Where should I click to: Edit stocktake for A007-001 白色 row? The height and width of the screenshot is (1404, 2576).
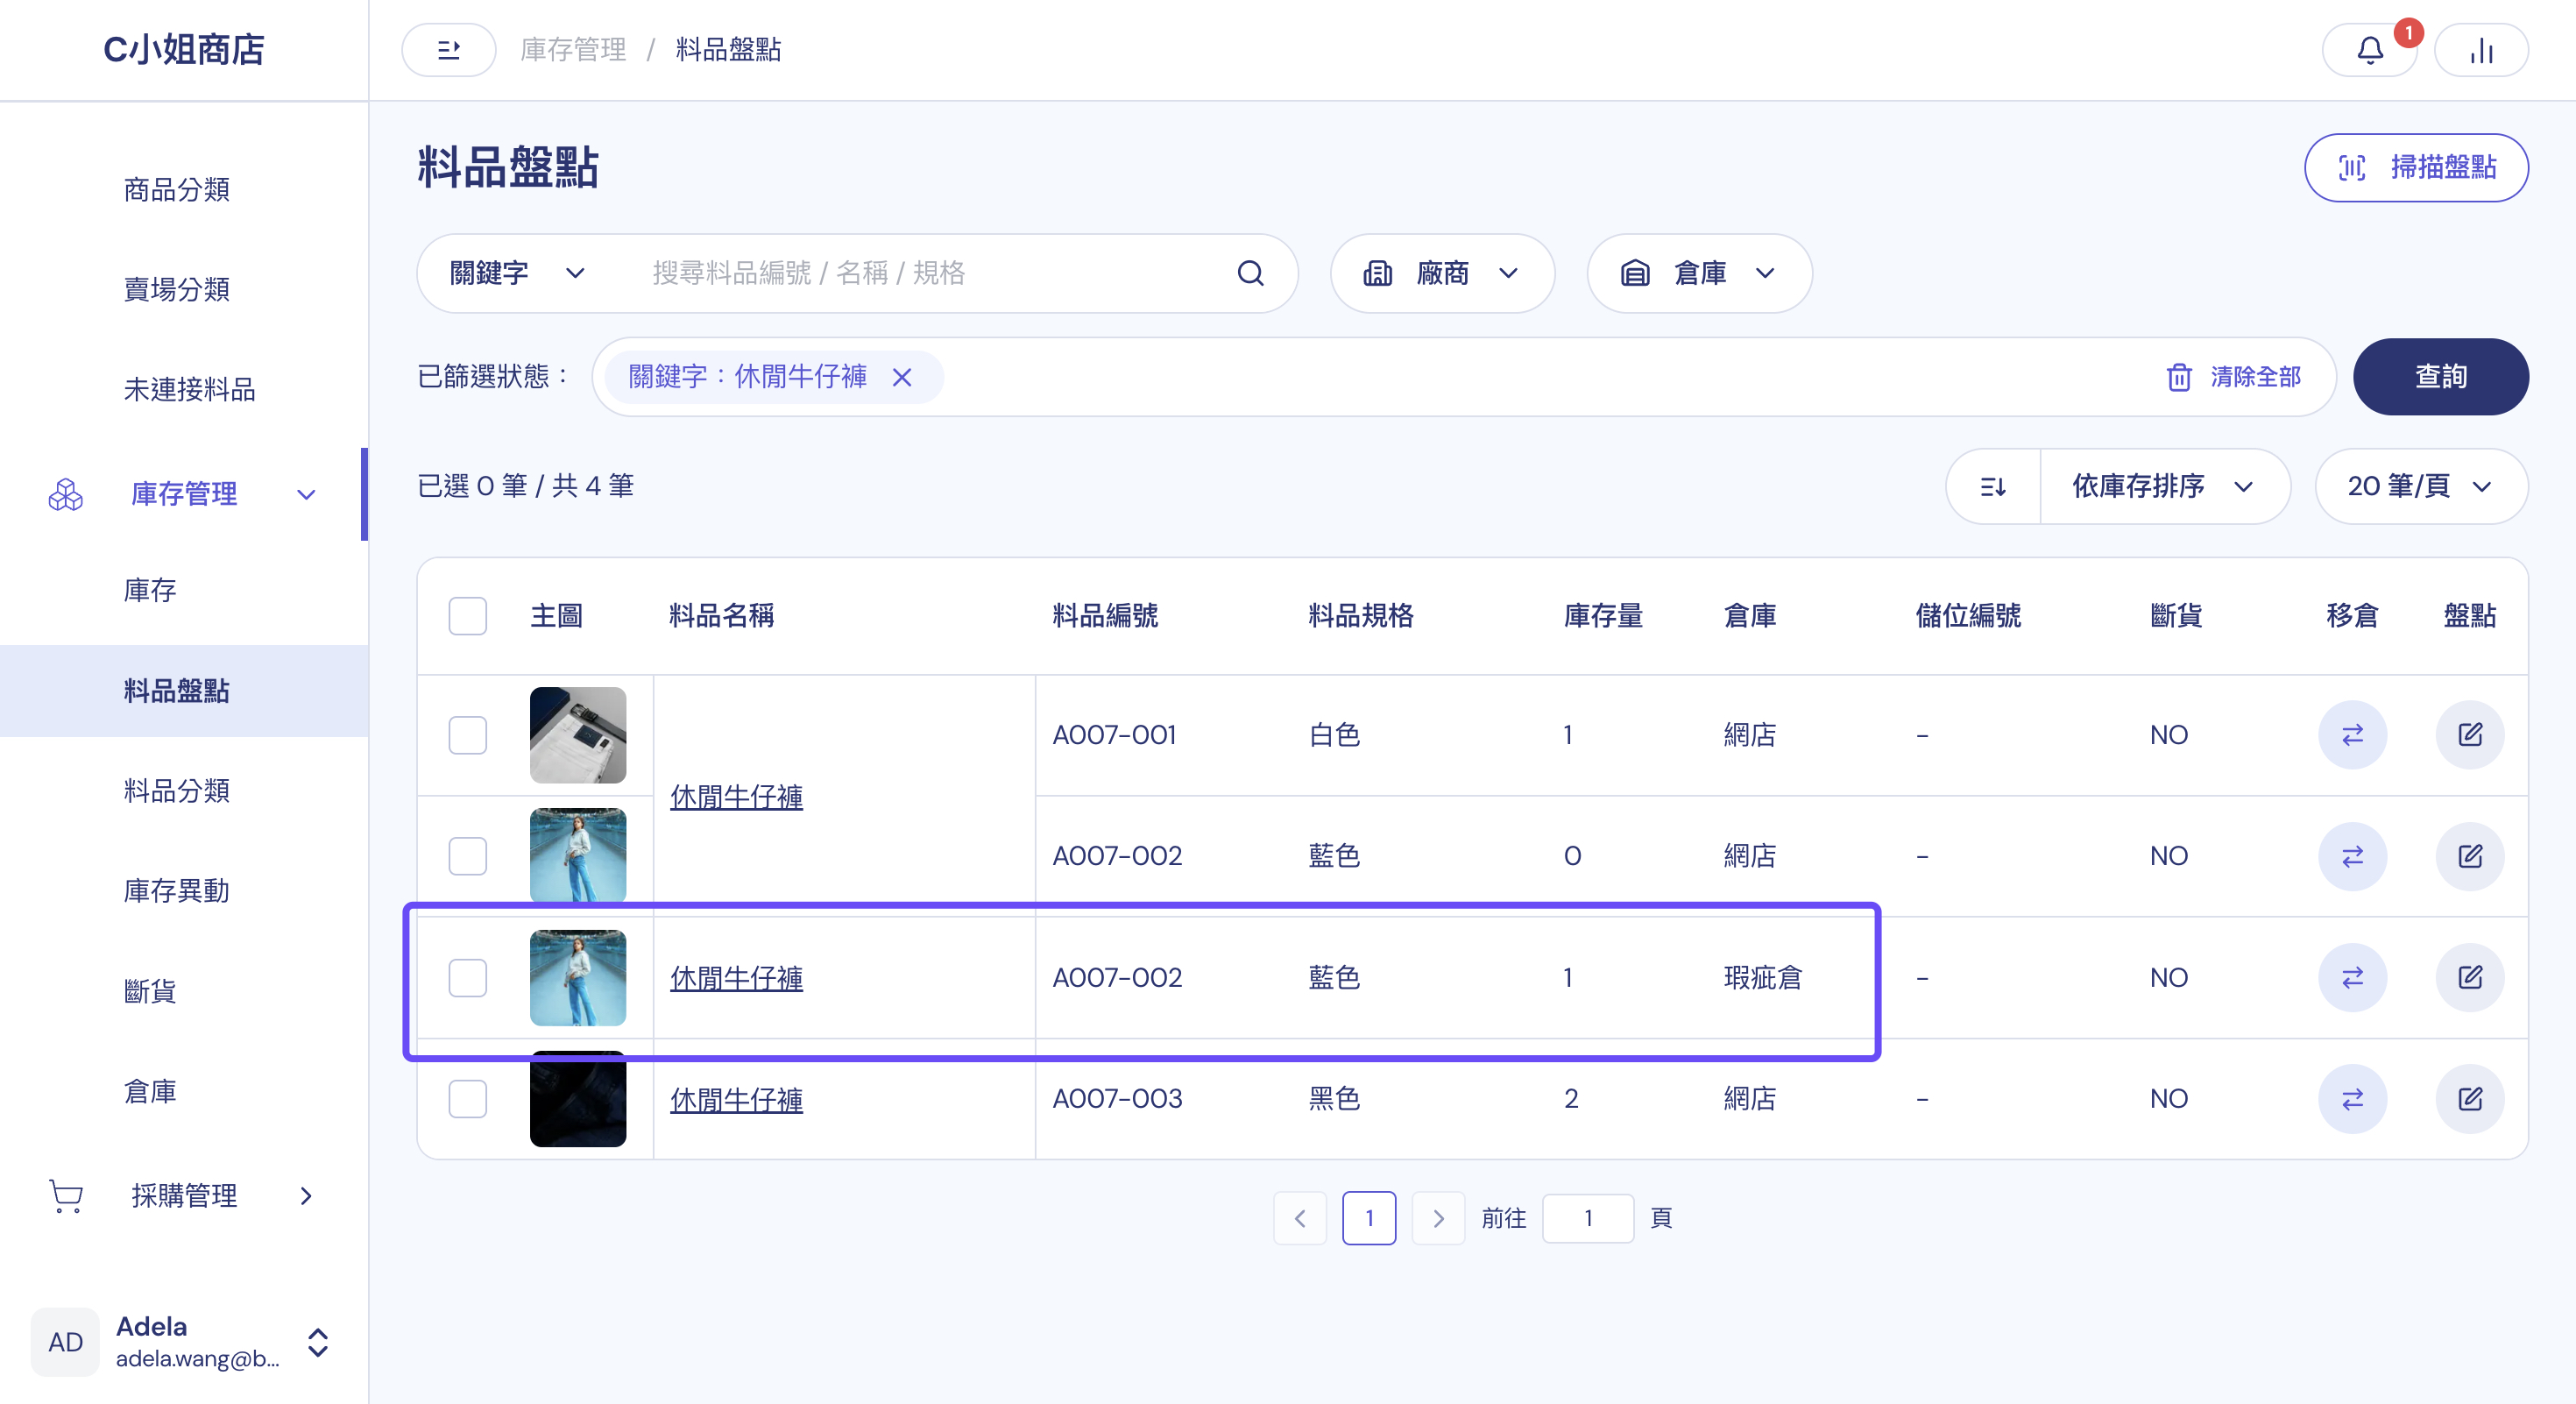coord(2470,735)
